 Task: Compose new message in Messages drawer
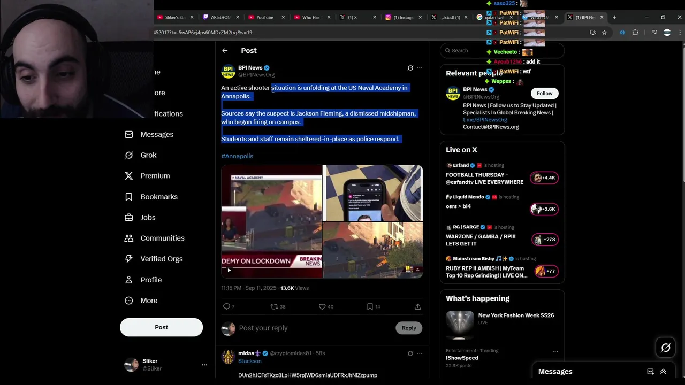pyautogui.click(x=650, y=372)
